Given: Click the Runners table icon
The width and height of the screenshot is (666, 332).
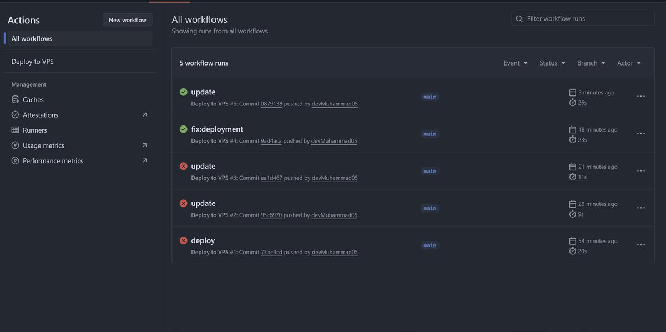Looking at the screenshot, I should tap(16, 130).
